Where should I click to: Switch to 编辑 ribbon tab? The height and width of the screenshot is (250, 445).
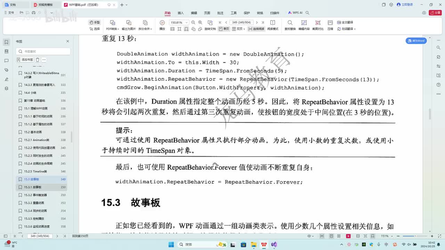[x=194, y=13]
